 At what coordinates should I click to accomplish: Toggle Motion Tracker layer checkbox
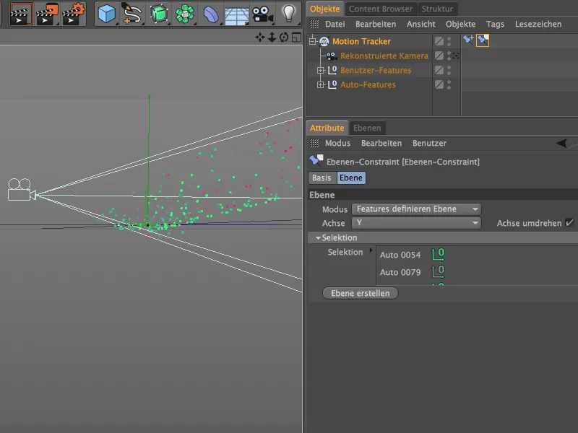pos(439,41)
